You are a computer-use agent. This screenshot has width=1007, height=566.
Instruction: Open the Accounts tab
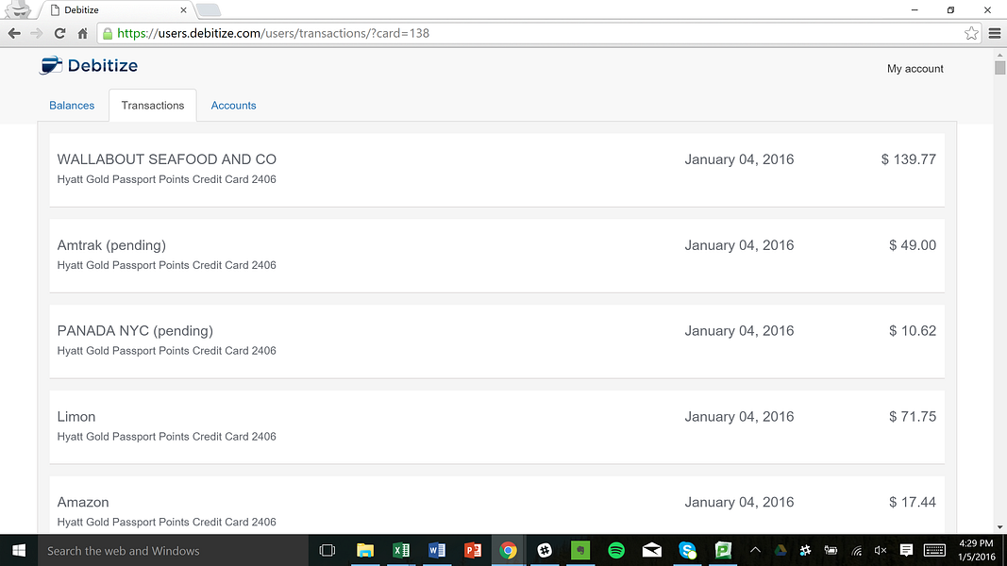click(x=234, y=106)
